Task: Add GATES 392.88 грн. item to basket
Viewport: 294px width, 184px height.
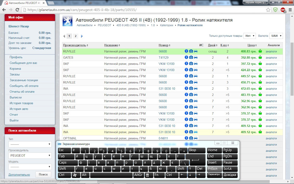Action: 260,57
